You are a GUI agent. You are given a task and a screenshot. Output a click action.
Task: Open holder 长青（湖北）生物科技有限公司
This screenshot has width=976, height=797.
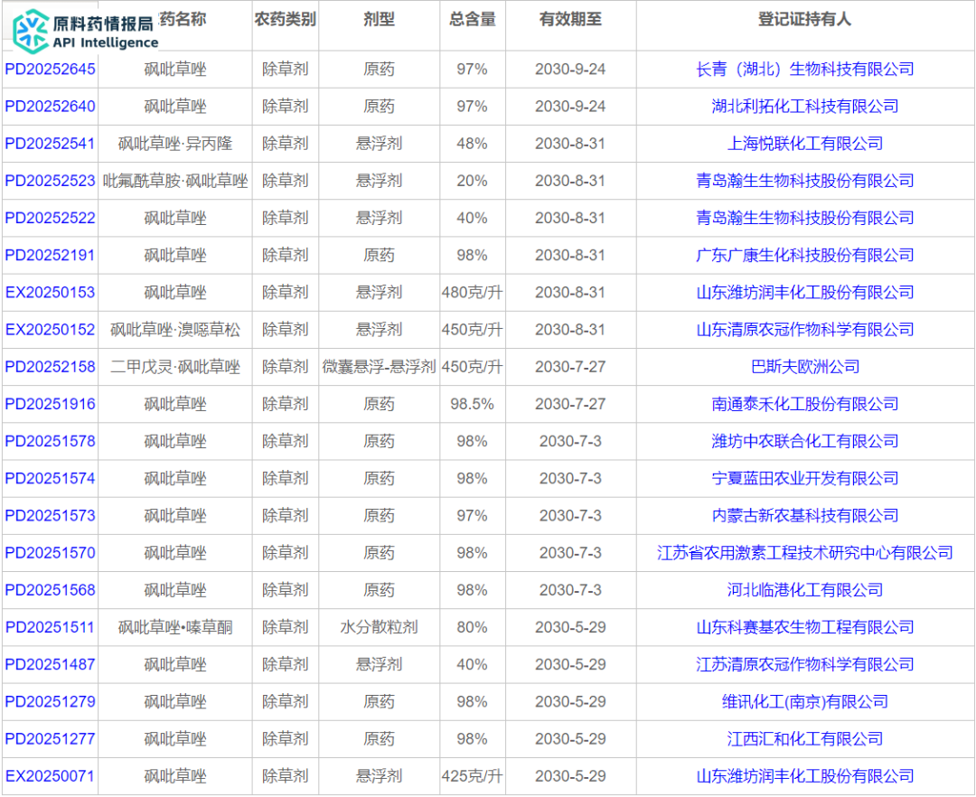coord(805,69)
